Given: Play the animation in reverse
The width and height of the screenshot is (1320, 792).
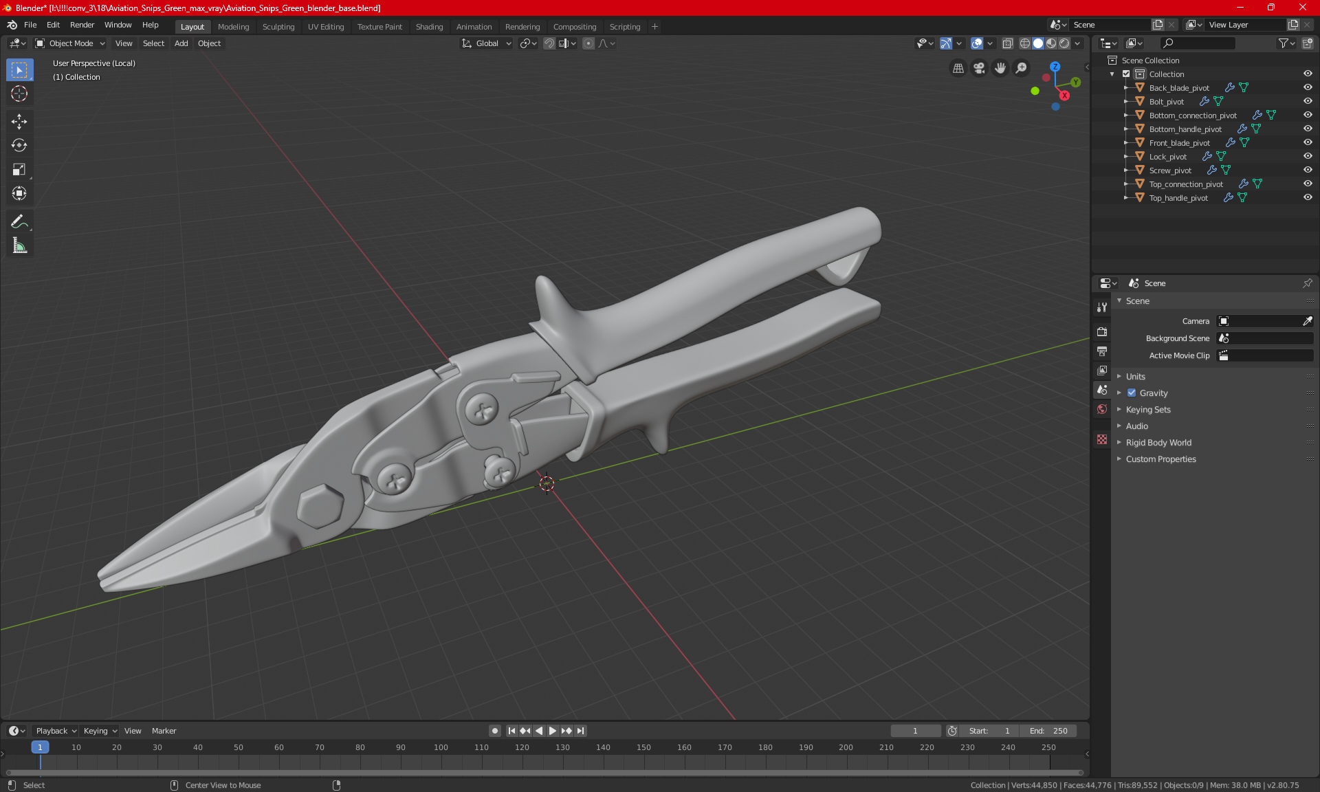Looking at the screenshot, I should point(539,731).
